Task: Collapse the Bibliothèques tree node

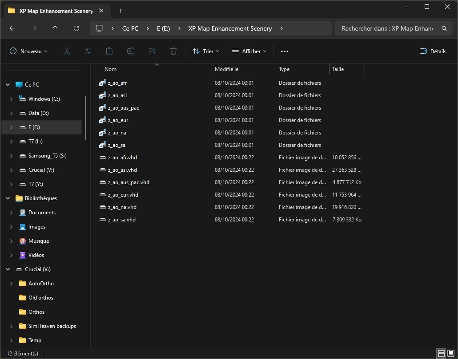Action: (x=8, y=198)
